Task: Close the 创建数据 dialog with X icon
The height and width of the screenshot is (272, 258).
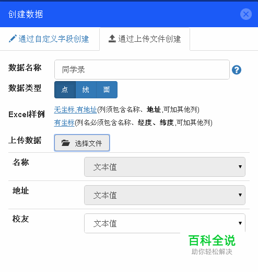Action: coord(246,14)
